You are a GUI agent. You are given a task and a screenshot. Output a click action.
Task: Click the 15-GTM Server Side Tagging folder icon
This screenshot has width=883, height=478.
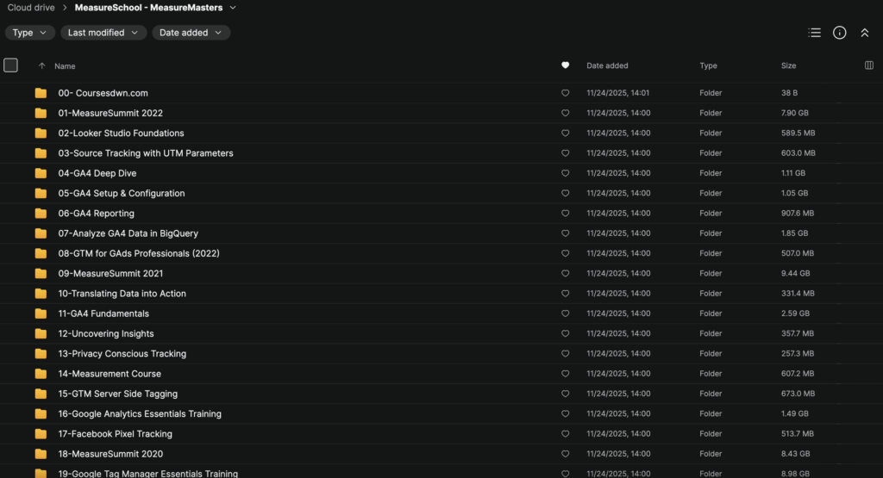coord(41,394)
